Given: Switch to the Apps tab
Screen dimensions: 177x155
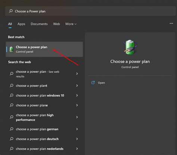Looking at the screenshot, I should [21, 24].
